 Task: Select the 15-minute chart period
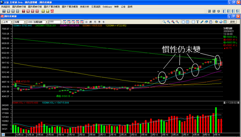coord(73,22)
